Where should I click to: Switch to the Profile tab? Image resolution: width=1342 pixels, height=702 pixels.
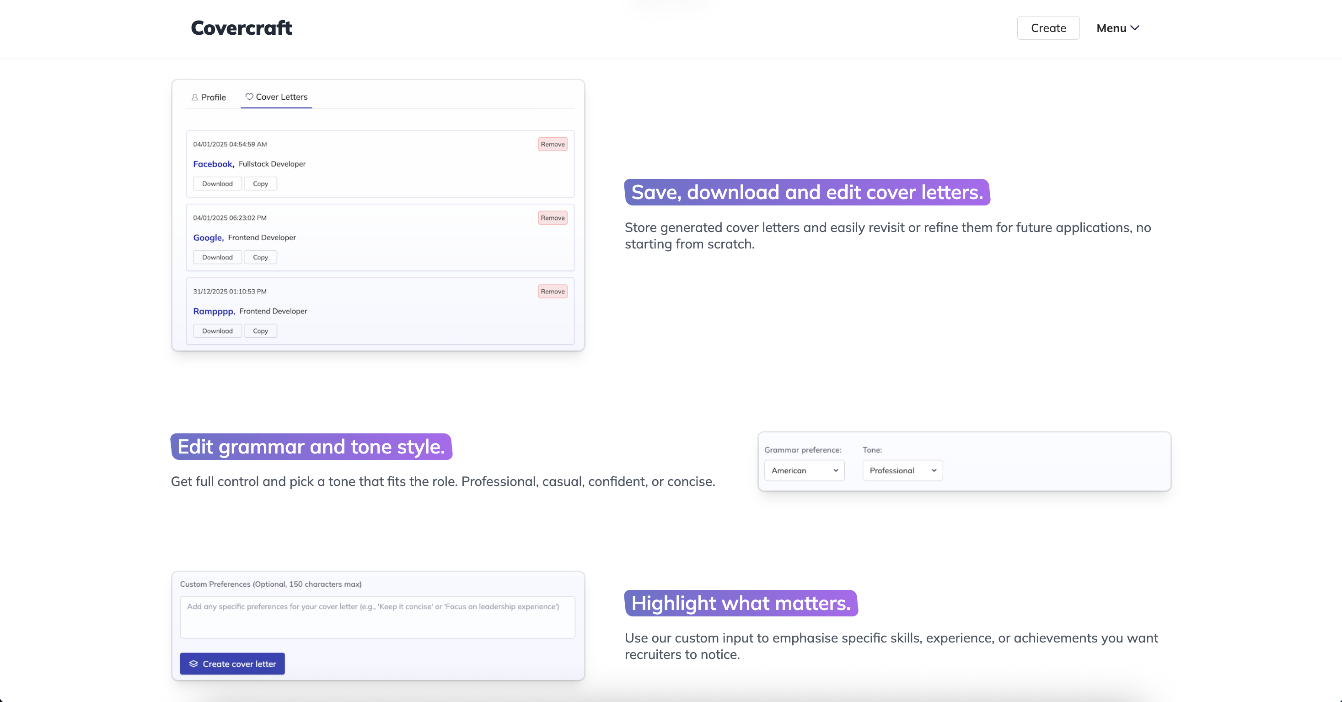[209, 97]
